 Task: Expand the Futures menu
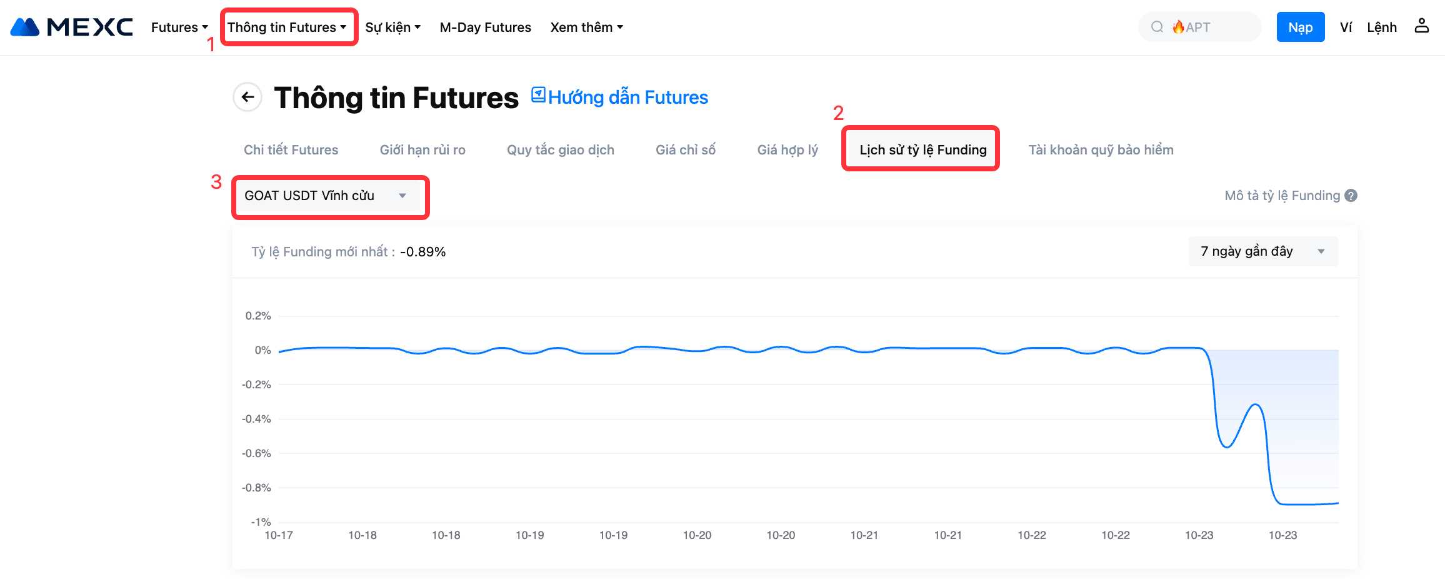179,28
